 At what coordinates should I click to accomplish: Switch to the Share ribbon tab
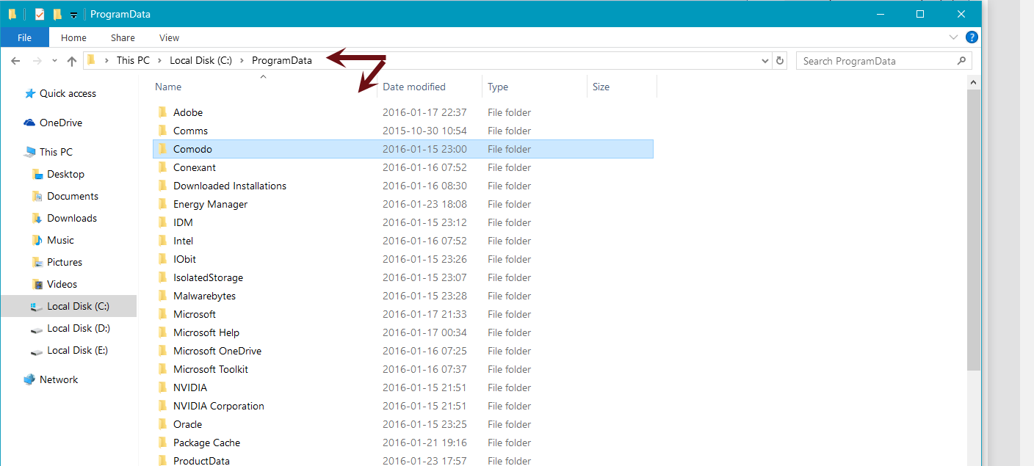[x=123, y=37]
